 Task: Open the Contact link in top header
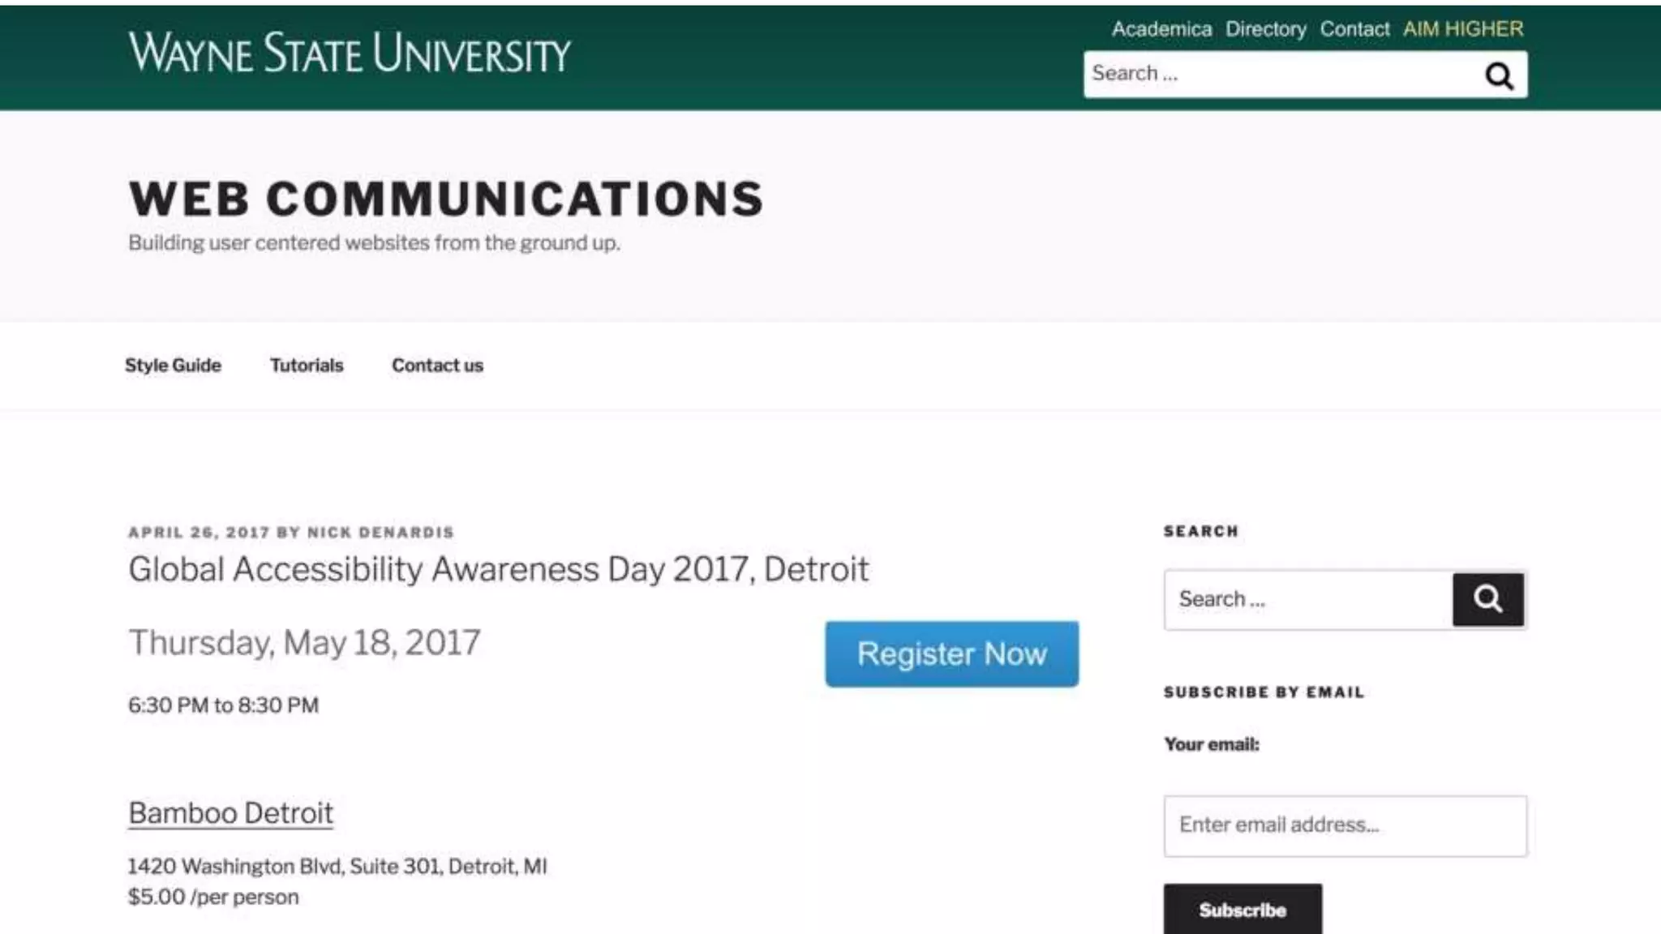point(1354,29)
